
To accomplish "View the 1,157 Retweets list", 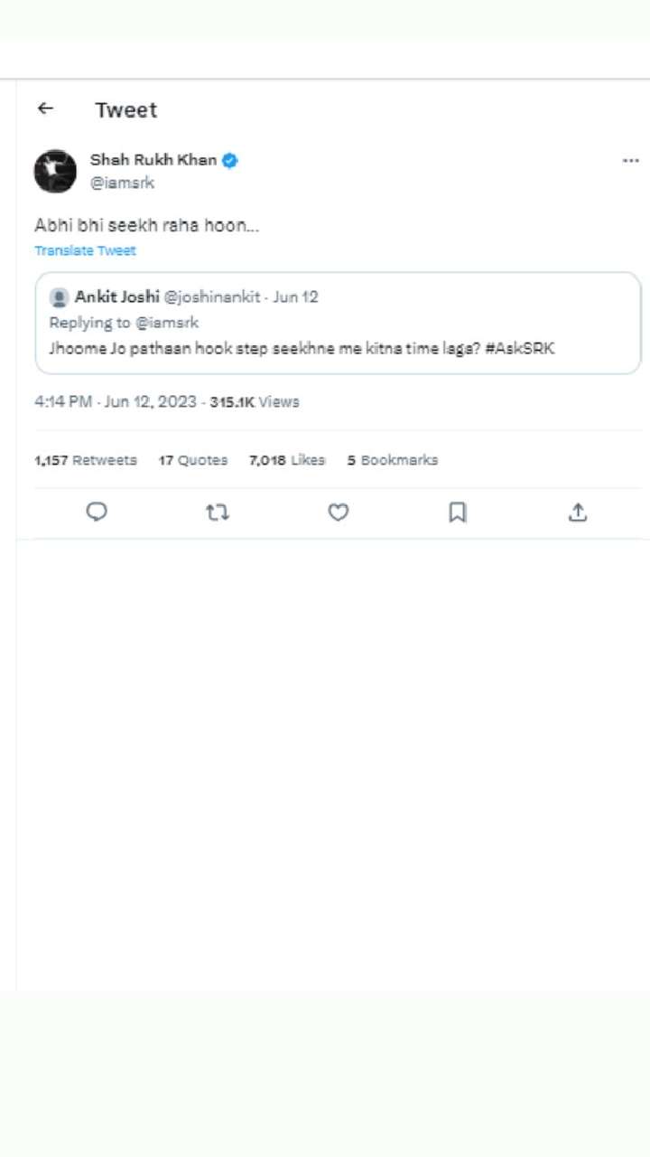I will click(x=86, y=460).
